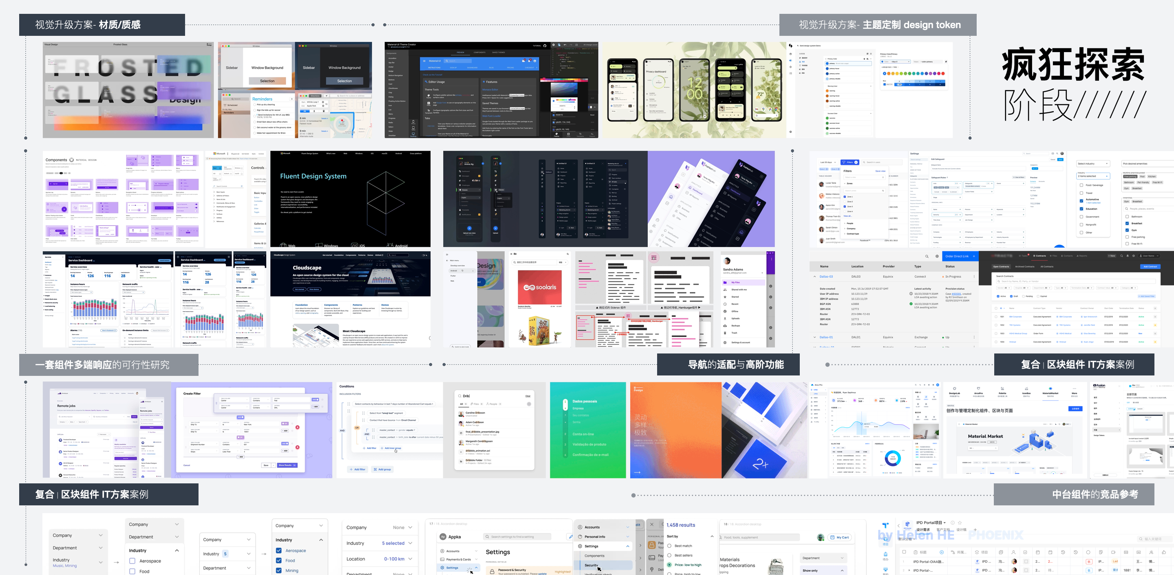This screenshot has height=575, width=1174.
Task: Toggle the gold star on the TEK Systems row
Action: [1155, 325]
